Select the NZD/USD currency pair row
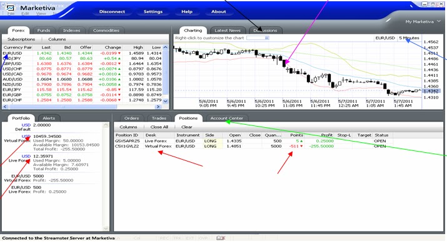Image resolution: width=447 pixels, height=242 pixels. (x=83, y=84)
